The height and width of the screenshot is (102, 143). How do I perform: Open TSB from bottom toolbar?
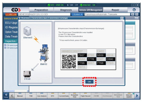point(31,96)
